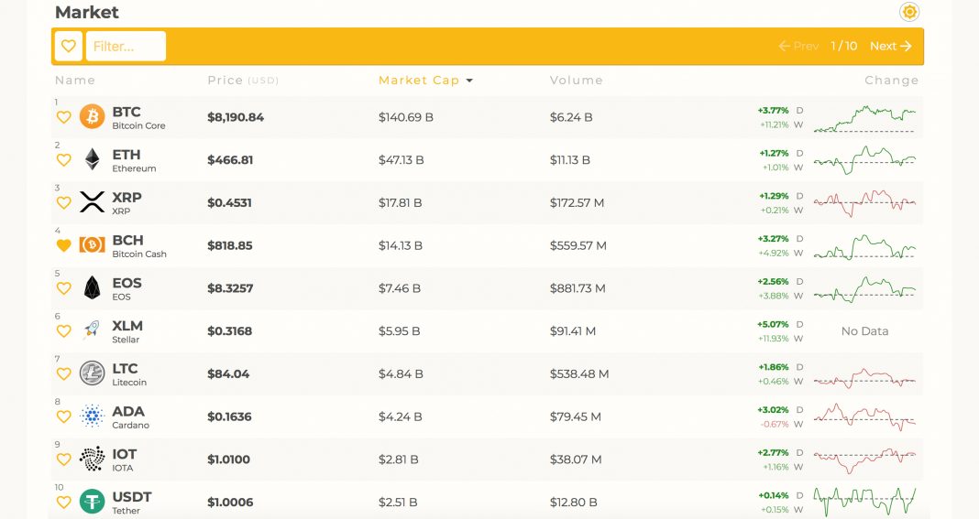979x519 pixels.
Task: Open the USDT price trend sparkline
Action: coord(864,502)
